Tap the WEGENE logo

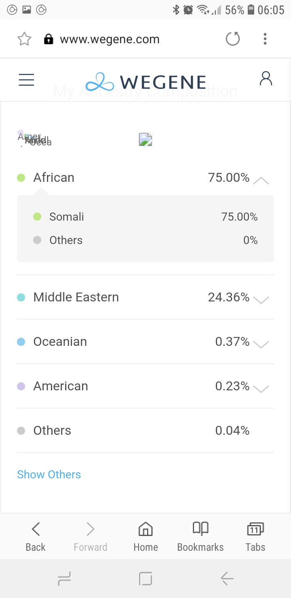pos(145,82)
